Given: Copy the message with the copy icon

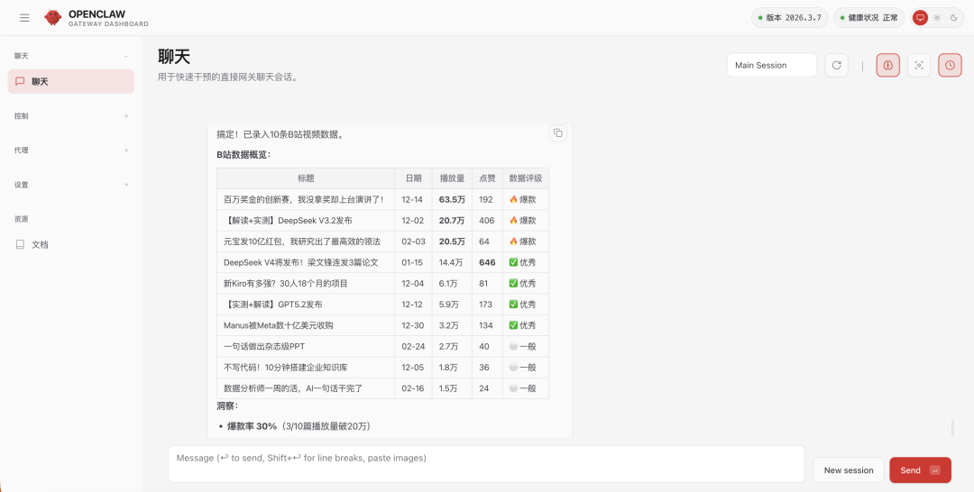Looking at the screenshot, I should (x=558, y=132).
